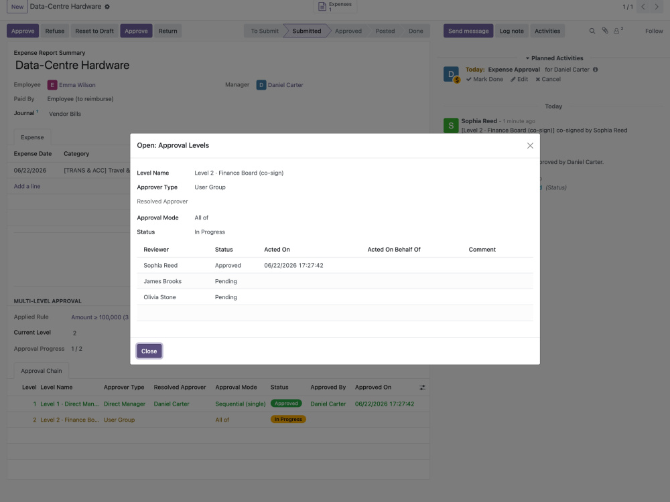Click the Journal help question mark
The image size is (670, 502).
37,111
